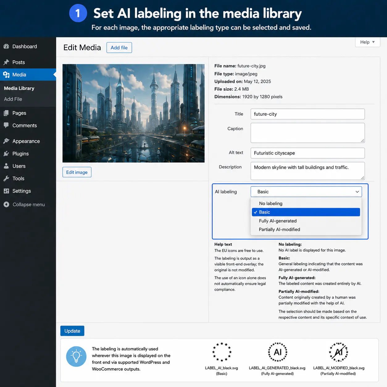Click into the Alt text field
Image resolution: width=387 pixels, height=387 pixels.
click(x=308, y=153)
